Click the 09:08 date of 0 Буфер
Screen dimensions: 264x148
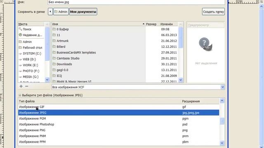(x=165, y=29)
